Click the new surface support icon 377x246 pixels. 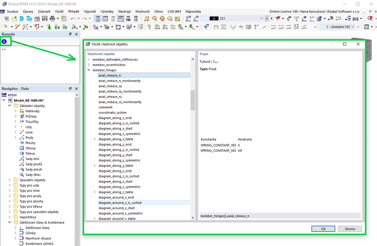coord(64,26)
